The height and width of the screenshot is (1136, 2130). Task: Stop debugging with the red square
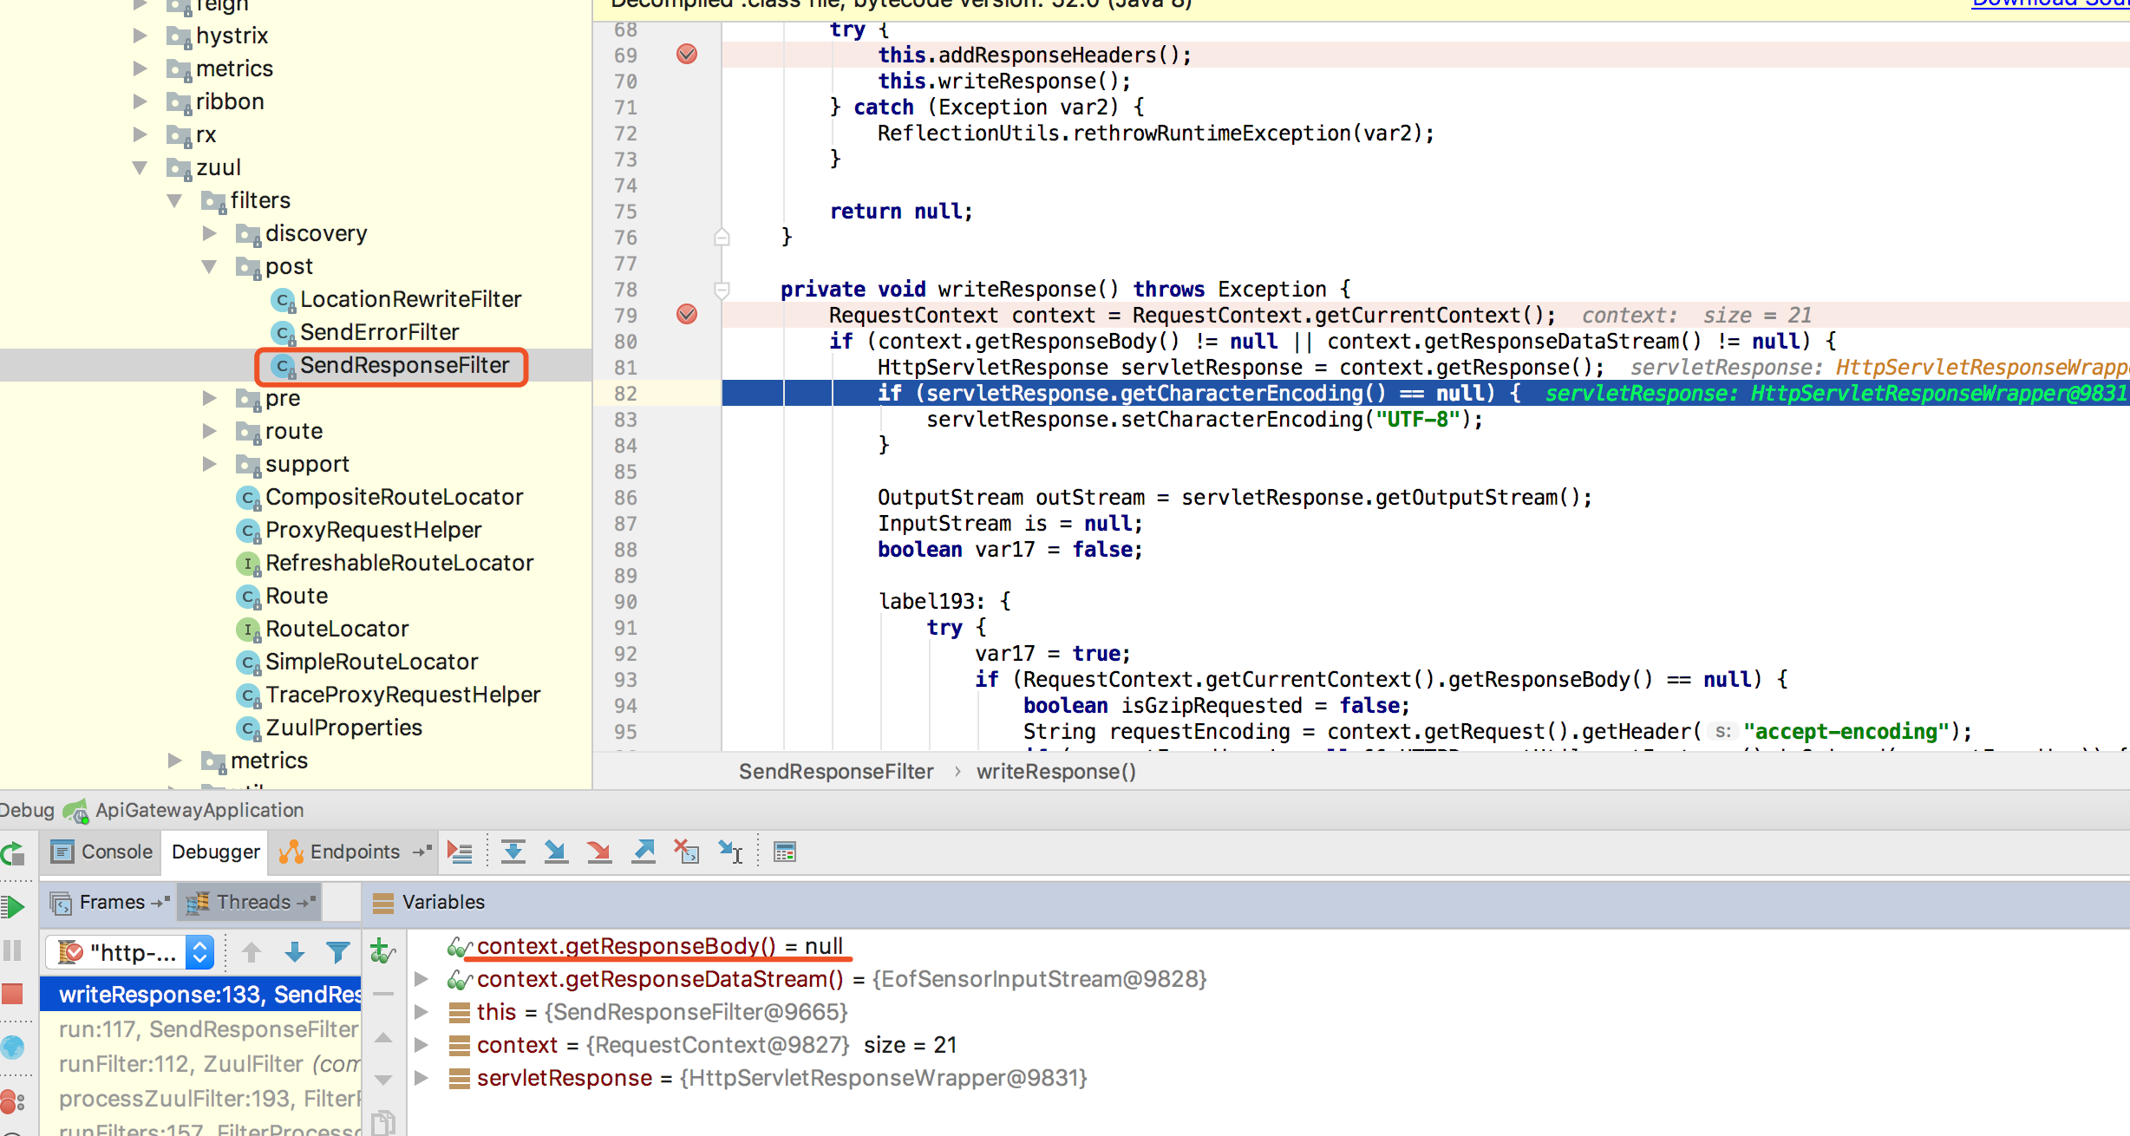tap(13, 994)
